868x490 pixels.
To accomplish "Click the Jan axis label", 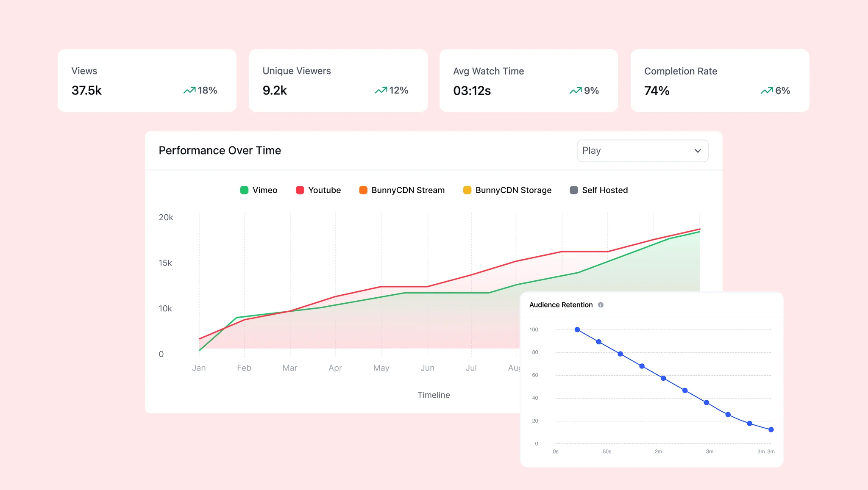I will [199, 368].
